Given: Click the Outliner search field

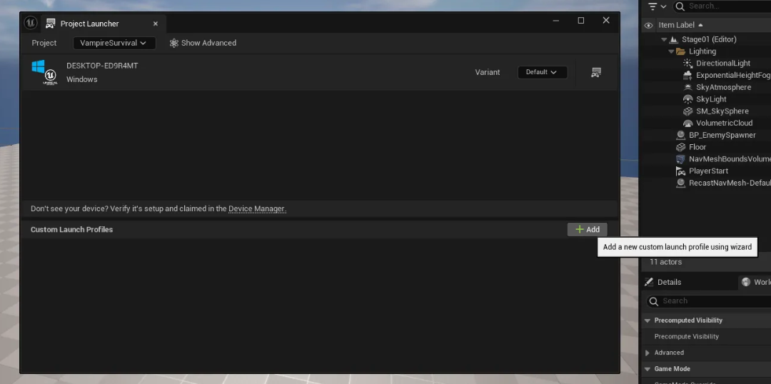Looking at the screenshot, I should point(722,6).
